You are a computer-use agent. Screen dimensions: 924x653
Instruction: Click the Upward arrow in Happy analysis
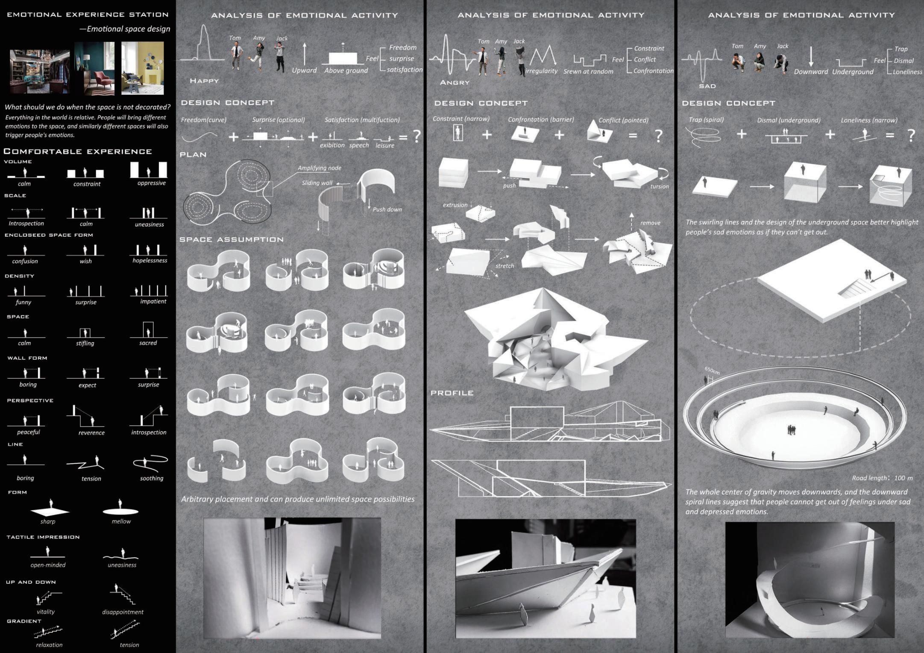304,54
